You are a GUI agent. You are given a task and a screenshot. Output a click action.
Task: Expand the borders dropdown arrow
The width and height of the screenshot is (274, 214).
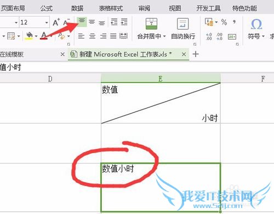[x=19, y=36]
